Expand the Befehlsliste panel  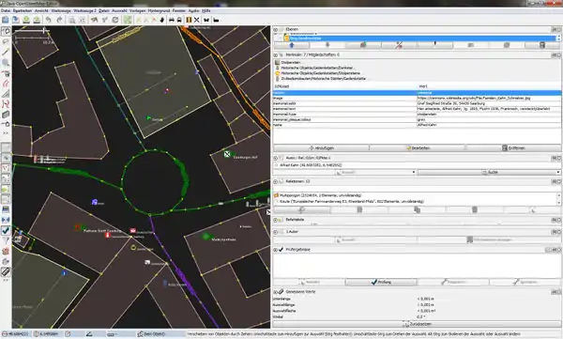tap(276, 220)
